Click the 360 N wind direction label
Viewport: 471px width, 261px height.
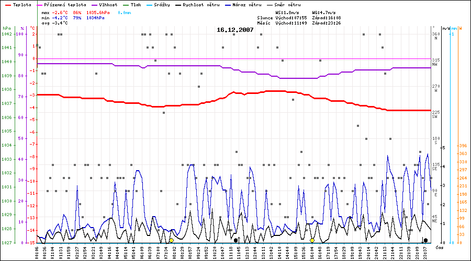tap(436, 35)
